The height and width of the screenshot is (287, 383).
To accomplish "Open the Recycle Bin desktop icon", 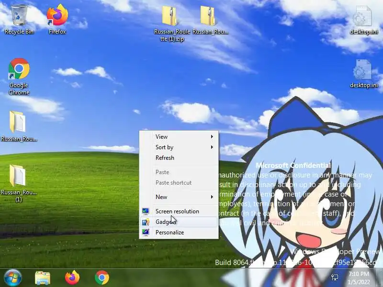I will 19,20.
